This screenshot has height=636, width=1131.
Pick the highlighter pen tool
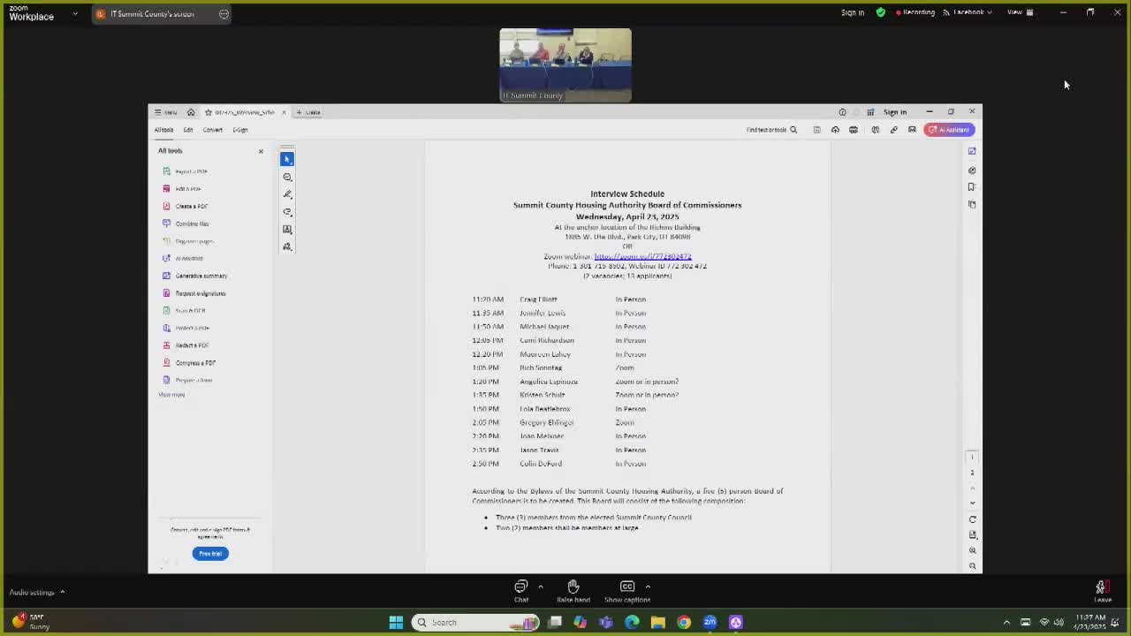tap(287, 194)
